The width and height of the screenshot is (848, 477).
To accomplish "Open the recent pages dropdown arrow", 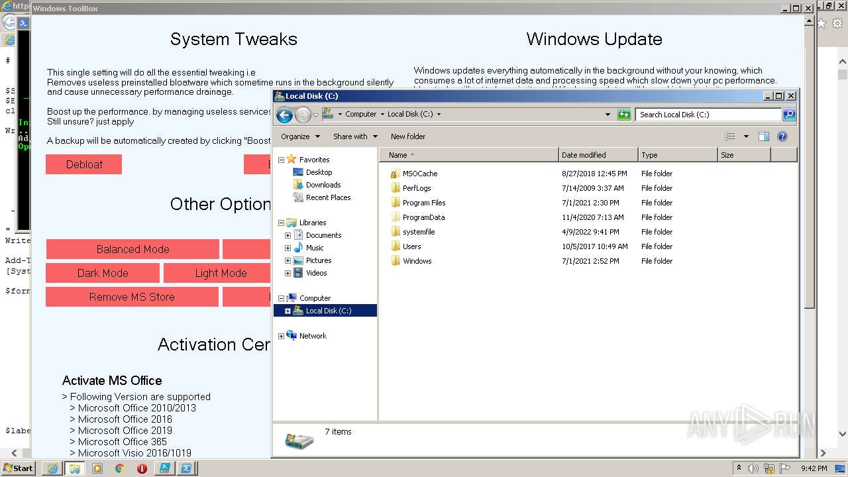I will click(316, 115).
